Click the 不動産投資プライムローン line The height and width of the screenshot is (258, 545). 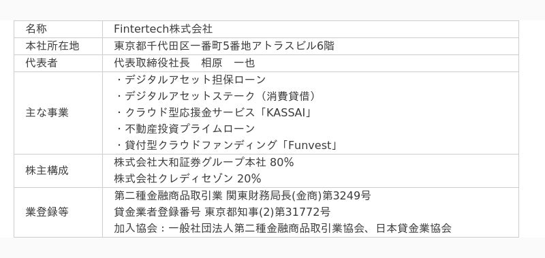pos(185,129)
